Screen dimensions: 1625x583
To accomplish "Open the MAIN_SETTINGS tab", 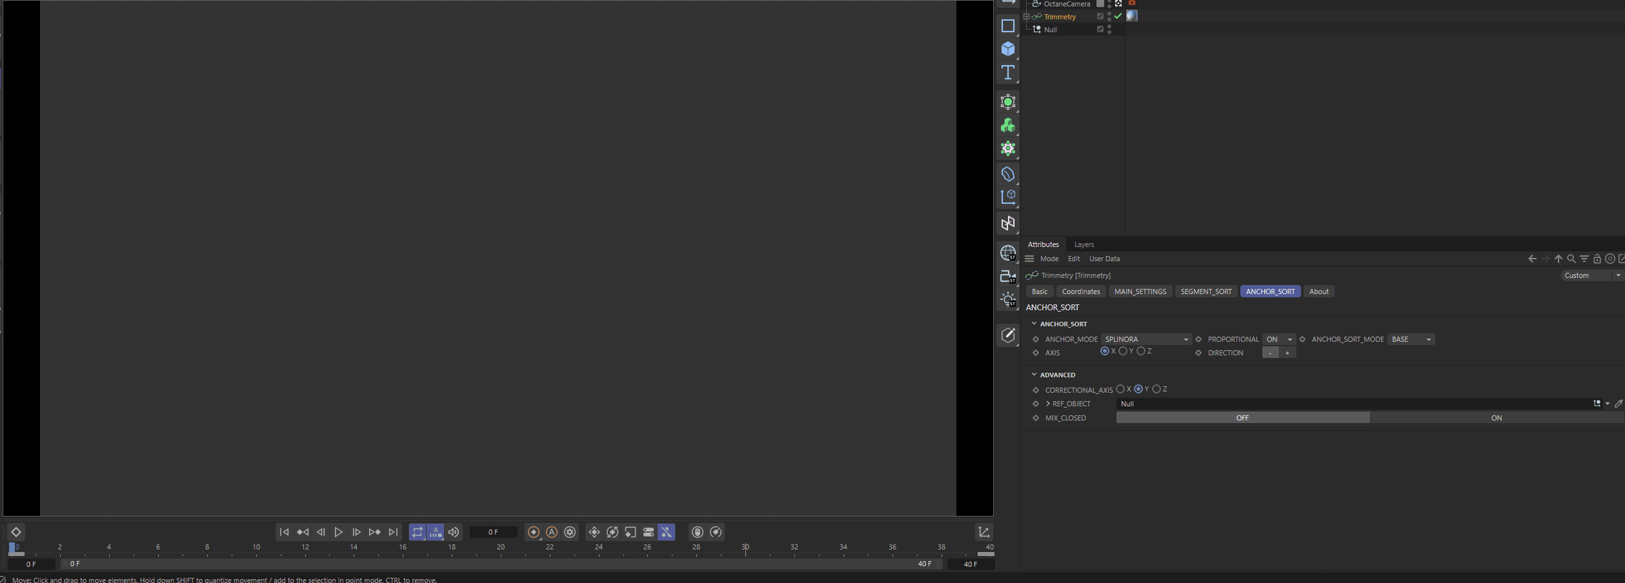I will point(1140,291).
